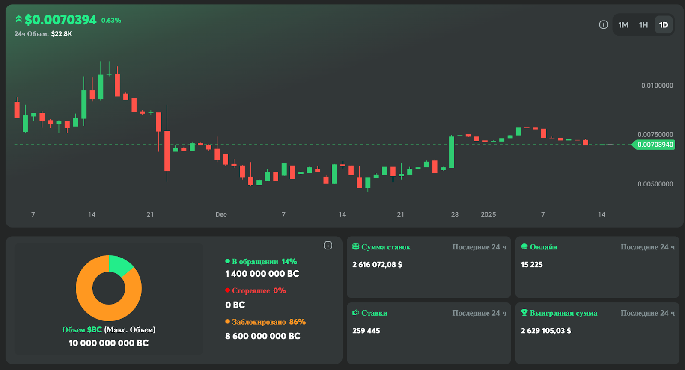Click the Сгоревшее 0% label
This screenshot has height=370, width=685.
pos(259,290)
